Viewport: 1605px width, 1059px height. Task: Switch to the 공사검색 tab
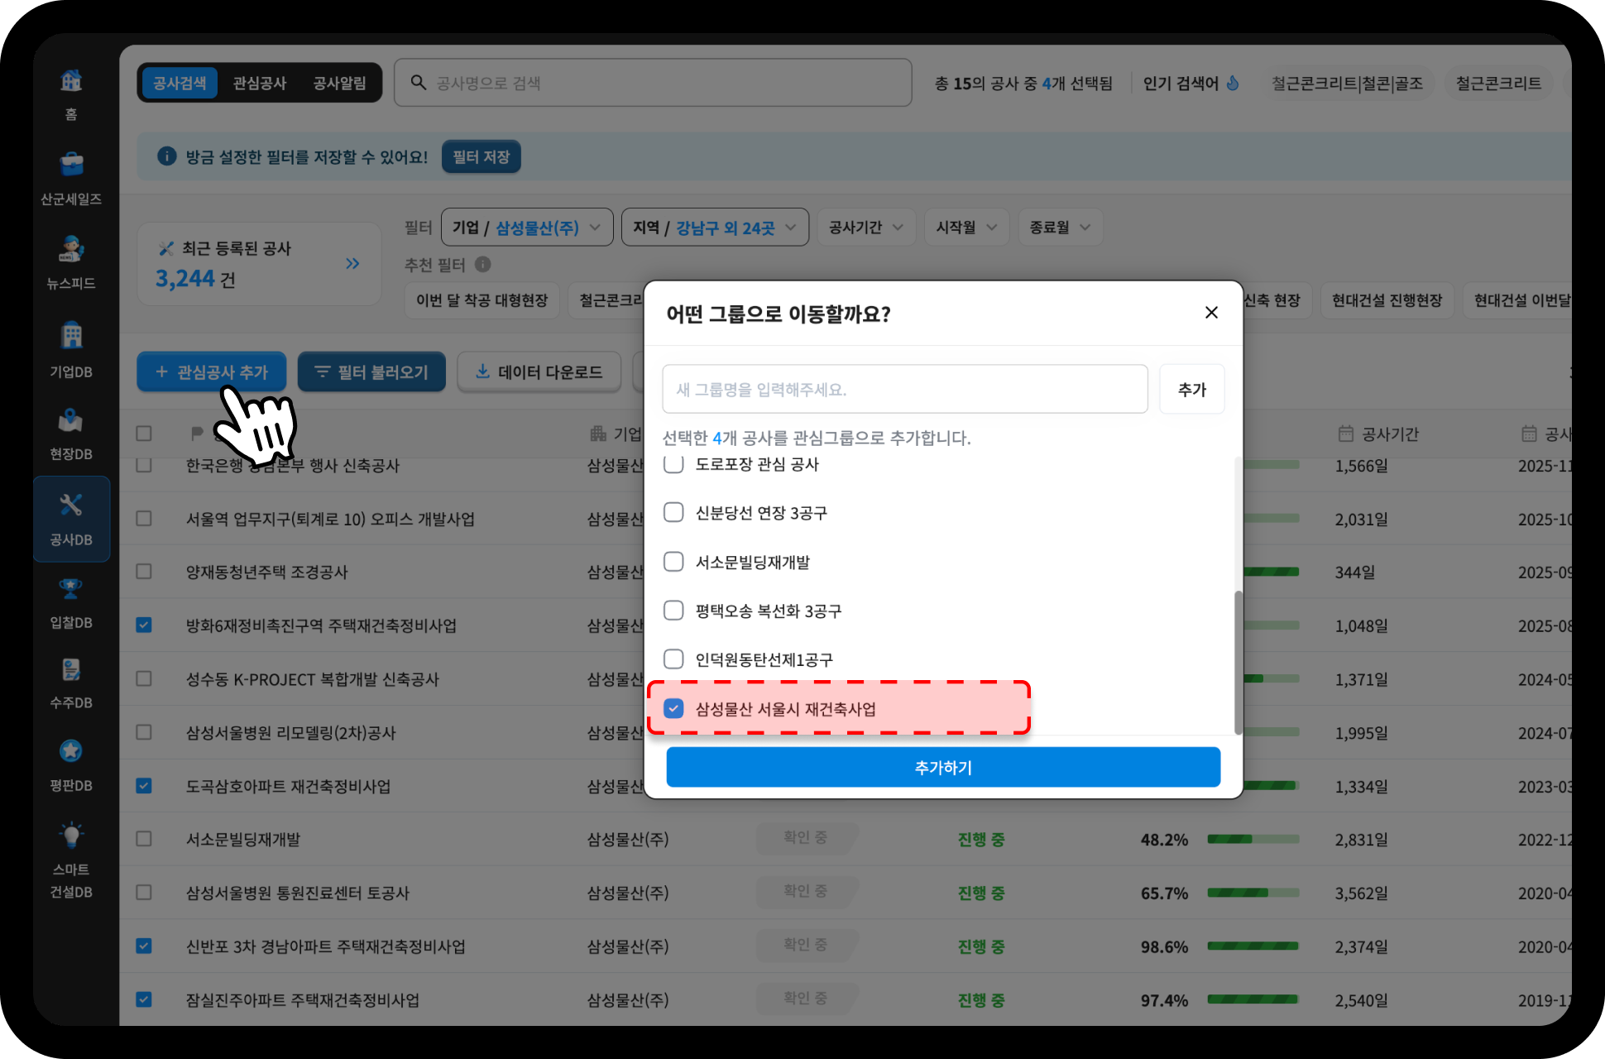click(180, 83)
